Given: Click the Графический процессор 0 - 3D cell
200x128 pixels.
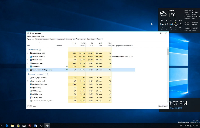Looking at the screenshot, I should click(x=122, y=56).
